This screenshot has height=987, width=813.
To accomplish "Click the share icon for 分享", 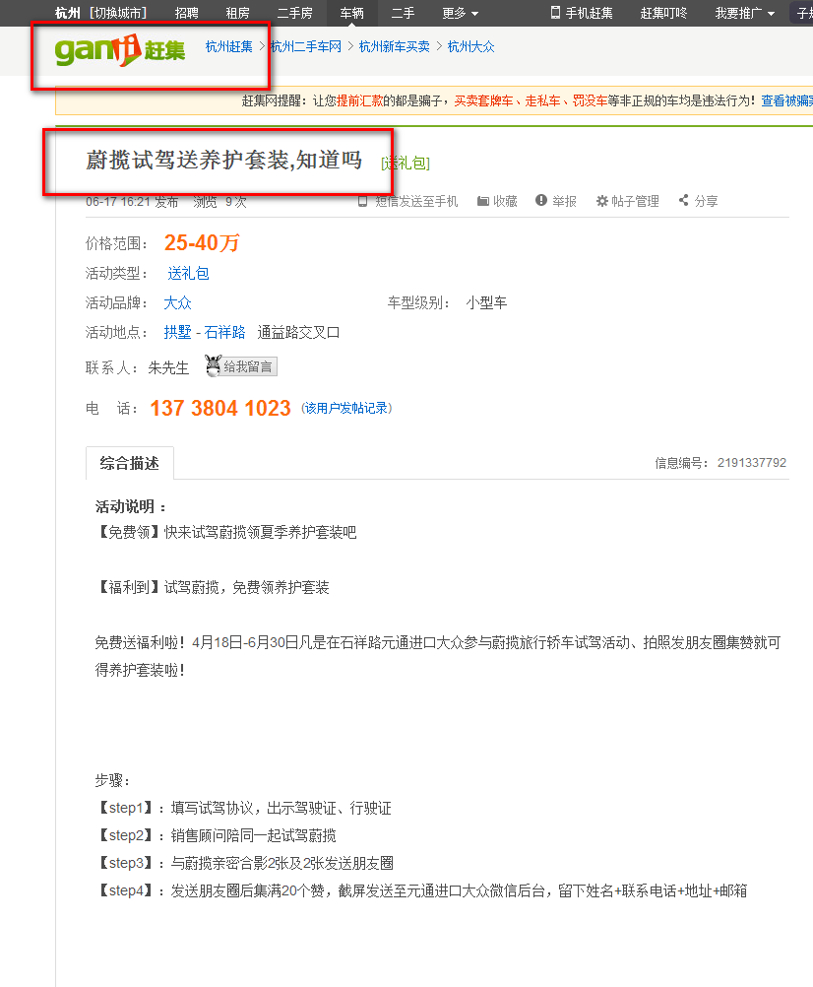I will click(684, 200).
